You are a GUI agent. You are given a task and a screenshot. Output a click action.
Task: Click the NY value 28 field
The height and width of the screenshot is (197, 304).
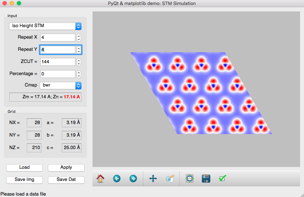tap(34, 135)
